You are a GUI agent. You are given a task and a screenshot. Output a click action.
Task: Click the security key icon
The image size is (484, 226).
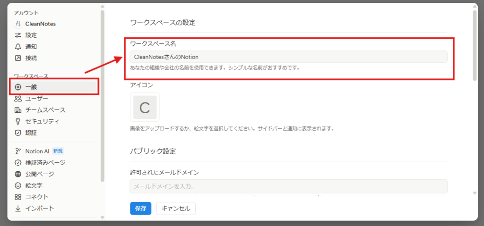pyautogui.click(x=18, y=121)
